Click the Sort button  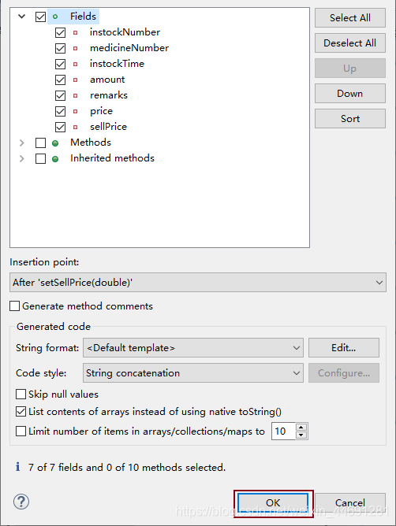pos(350,118)
